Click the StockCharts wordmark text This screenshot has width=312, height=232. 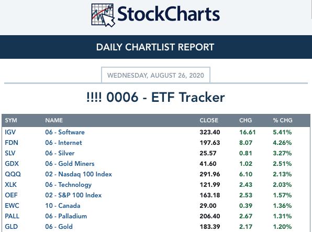[x=169, y=14]
